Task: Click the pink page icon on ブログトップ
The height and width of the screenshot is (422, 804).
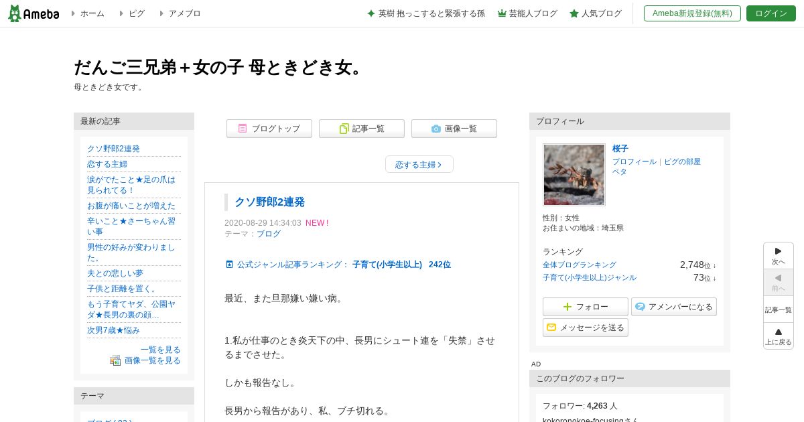Action: pyautogui.click(x=243, y=129)
